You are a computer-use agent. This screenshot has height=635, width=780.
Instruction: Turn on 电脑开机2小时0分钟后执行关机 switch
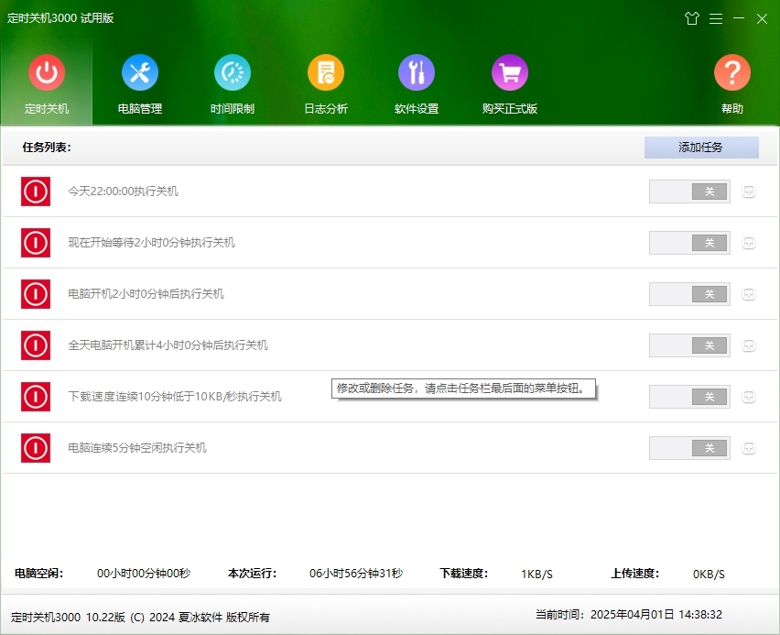tap(689, 294)
